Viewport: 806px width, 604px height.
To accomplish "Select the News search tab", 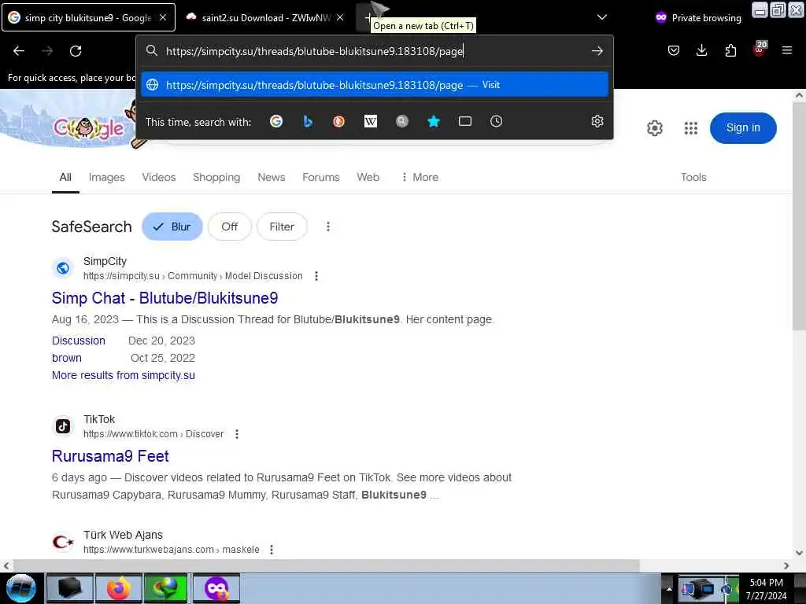I will tap(272, 177).
